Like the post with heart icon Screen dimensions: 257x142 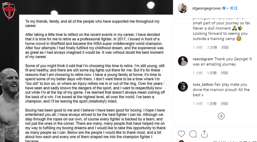(181, 134)
